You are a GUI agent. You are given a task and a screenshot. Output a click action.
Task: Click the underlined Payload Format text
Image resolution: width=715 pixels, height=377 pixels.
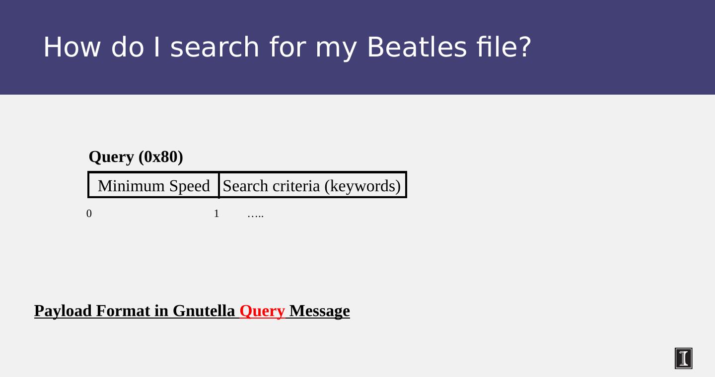coord(94,311)
